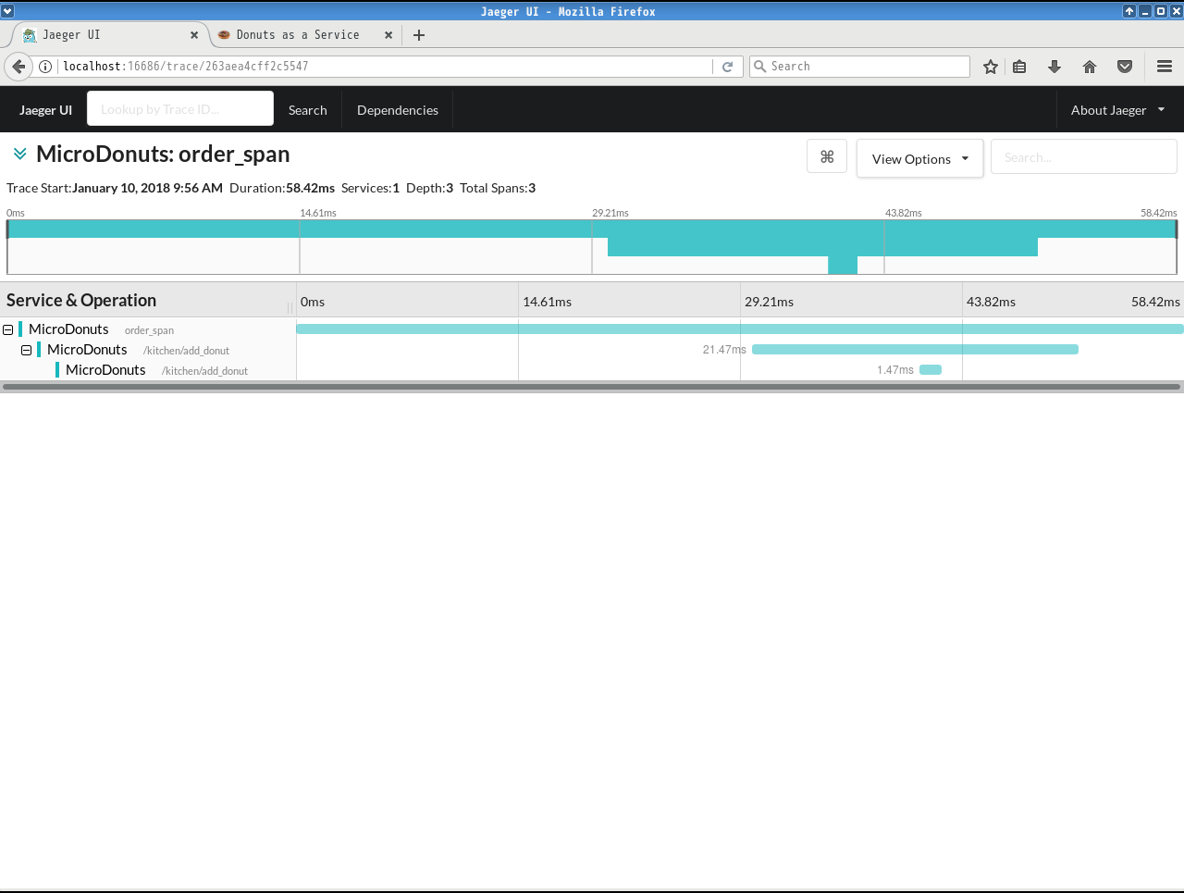The height and width of the screenshot is (893, 1184).
Task: Open the keyboard shortcuts command icon
Action: [x=827, y=157]
